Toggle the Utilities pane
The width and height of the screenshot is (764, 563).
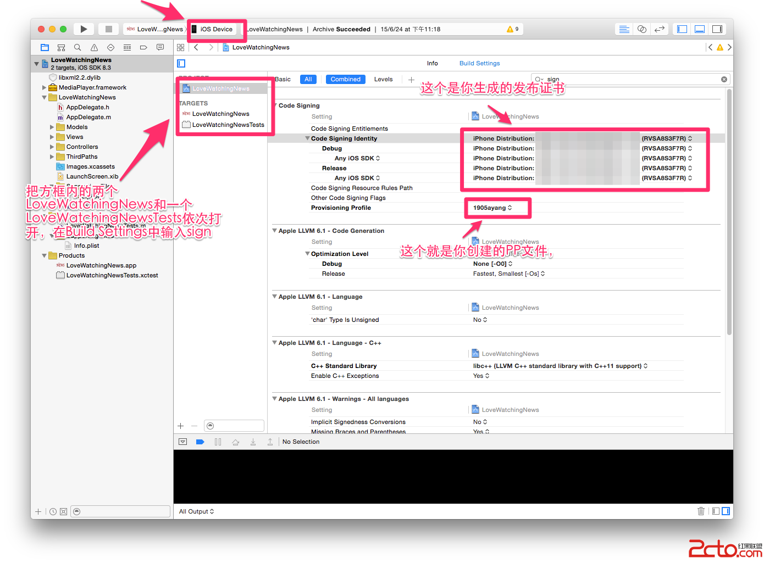click(717, 29)
